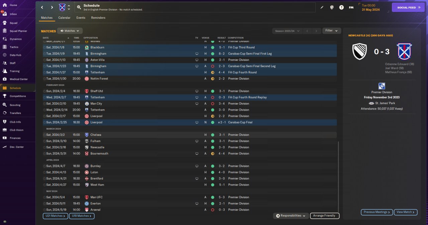428x225 pixels.
Task: Select the Aston Villa match row
Action: pyautogui.click(x=190, y=60)
